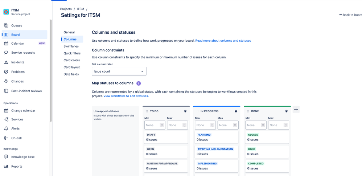Select the COMPLETED status card
The image size is (362, 176).
pyautogui.click(x=267, y=166)
